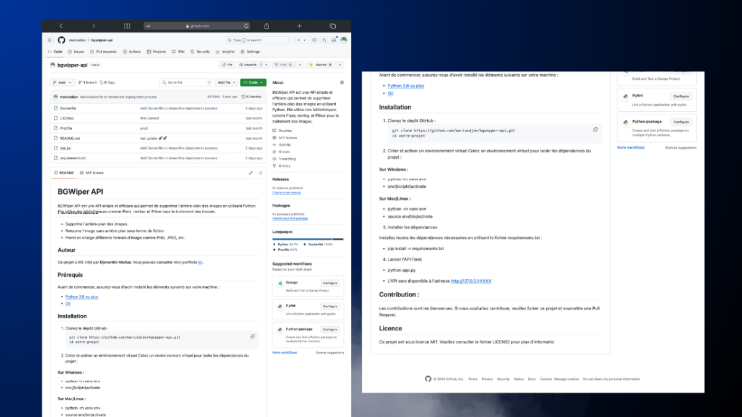The width and height of the screenshot is (742, 417).
Task: Tap the Safari share icon
Action: coord(267,26)
